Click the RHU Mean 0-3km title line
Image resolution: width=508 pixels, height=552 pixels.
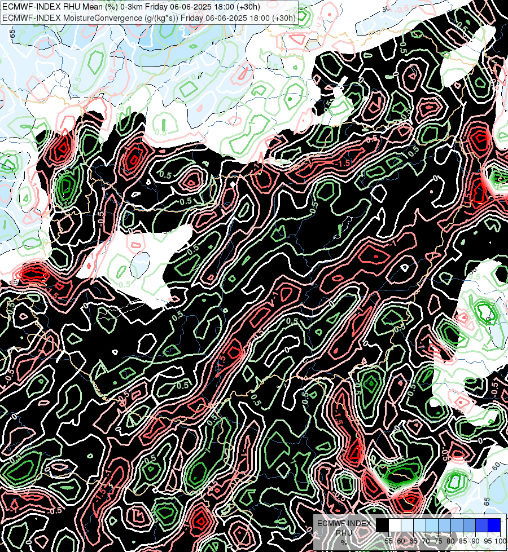[x=131, y=7]
